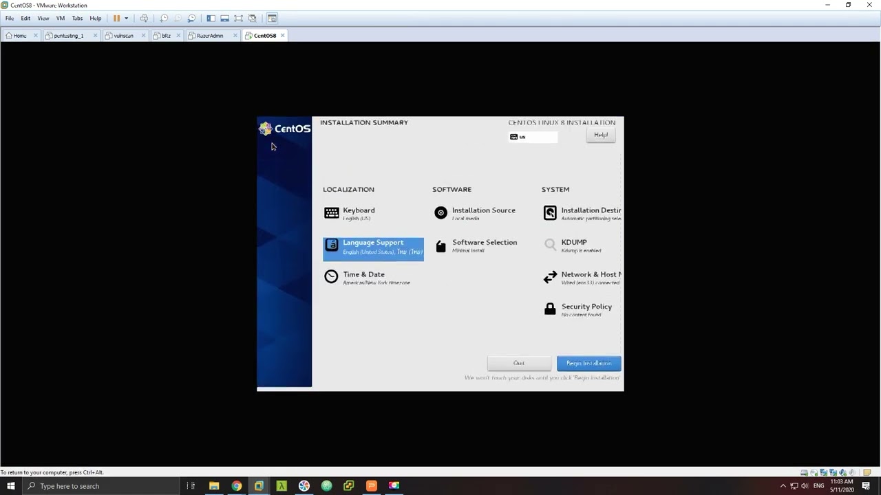Open KDUMP configuration
This screenshot has width=881, height=495.
point(573,246)
